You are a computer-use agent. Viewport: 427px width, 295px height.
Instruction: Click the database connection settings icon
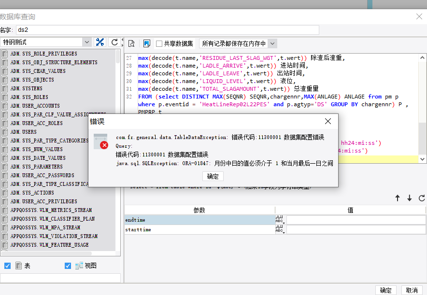pyautogui.click(x=100, y=42)
